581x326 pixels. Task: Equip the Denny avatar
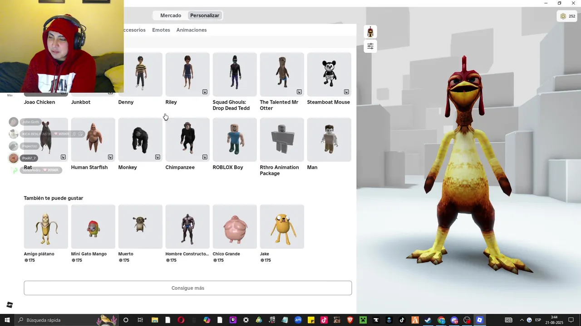tap(140, 74)
